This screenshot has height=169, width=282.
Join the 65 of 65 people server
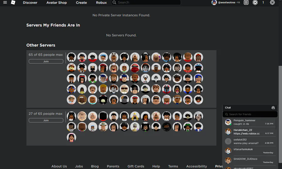coord(46,61)
